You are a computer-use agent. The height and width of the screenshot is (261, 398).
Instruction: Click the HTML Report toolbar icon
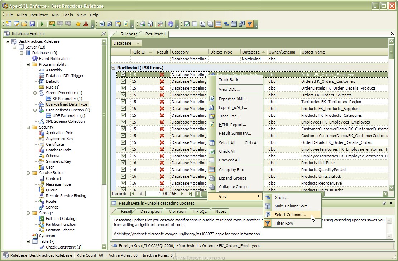(126, 24)
